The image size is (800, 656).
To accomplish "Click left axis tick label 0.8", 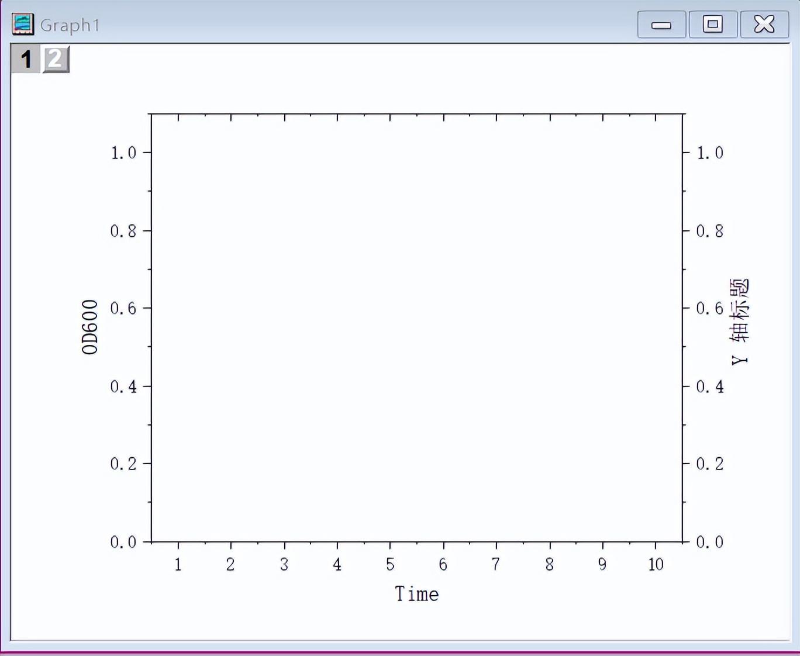I will tap(123, 231).
